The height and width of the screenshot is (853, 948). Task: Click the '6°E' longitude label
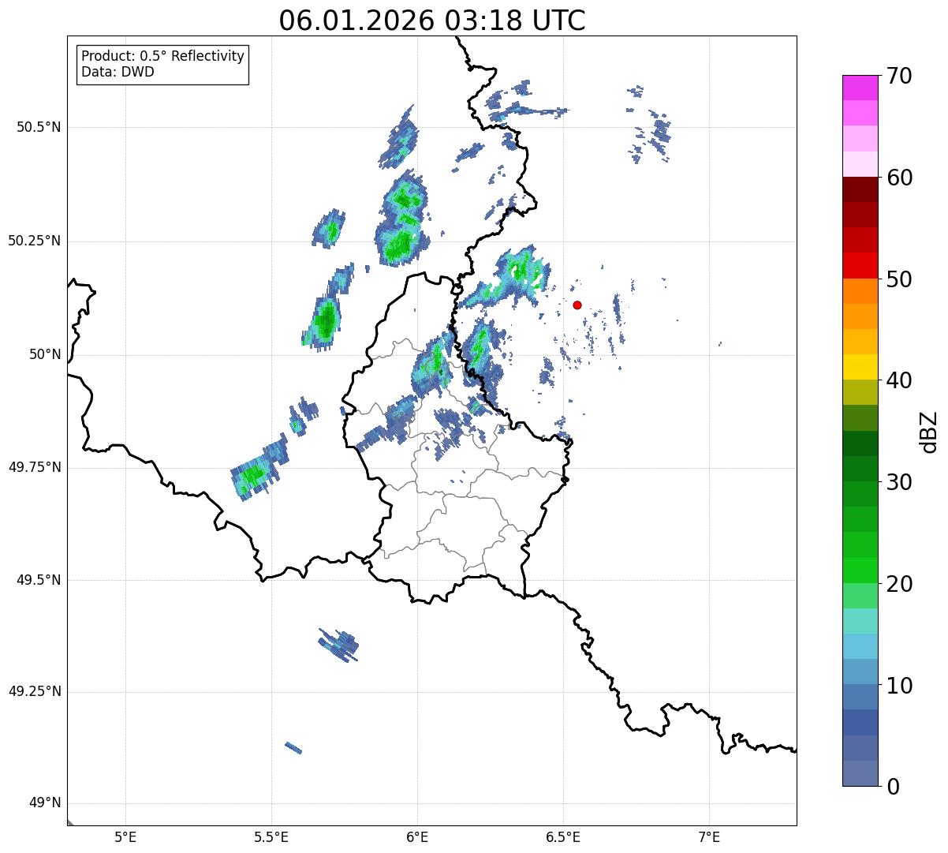[418, 836]
